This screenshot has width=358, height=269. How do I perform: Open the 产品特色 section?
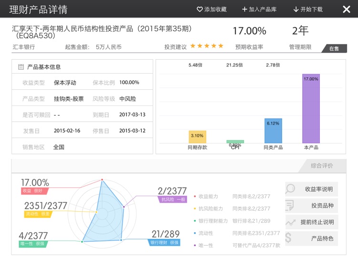click(311, 238)
